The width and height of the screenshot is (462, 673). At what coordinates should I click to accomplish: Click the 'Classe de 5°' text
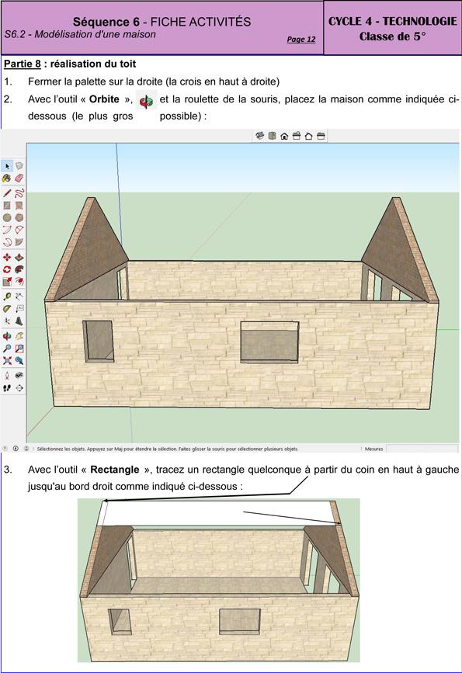392,36
